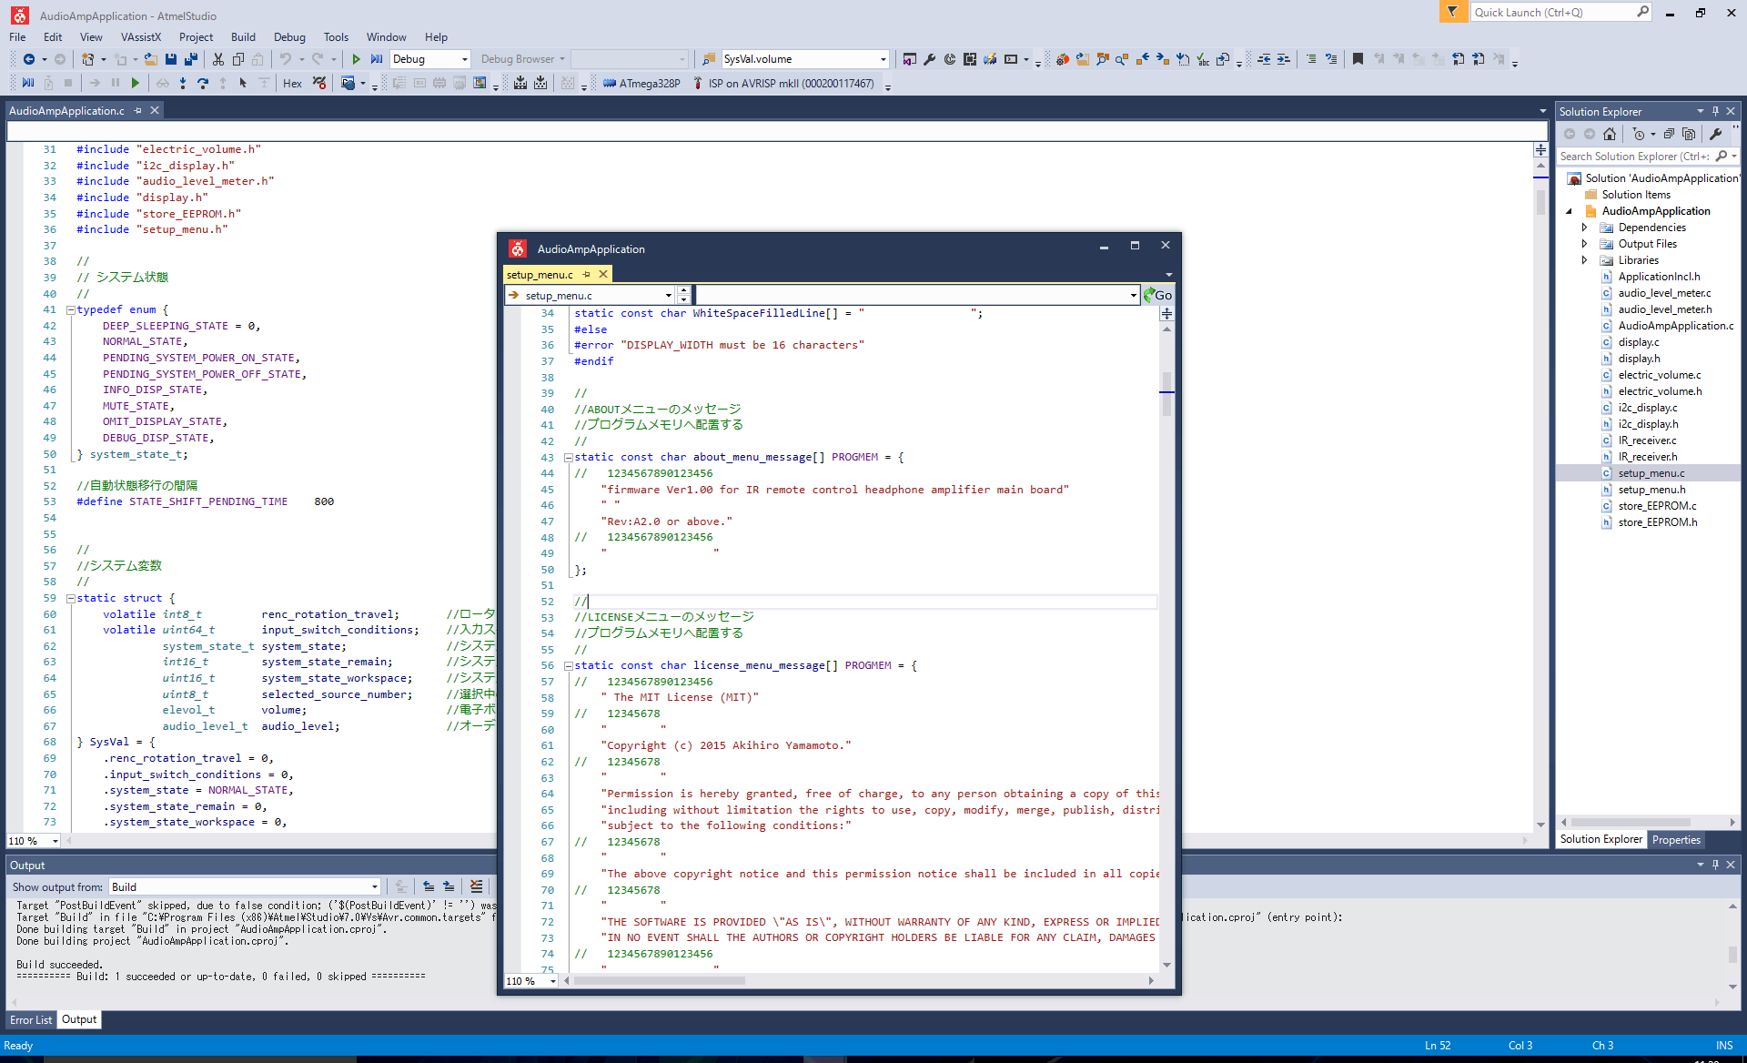Click ISP on AVRISP mkII tool button
Screen dimensions: 1747x1063
[783, 83]
